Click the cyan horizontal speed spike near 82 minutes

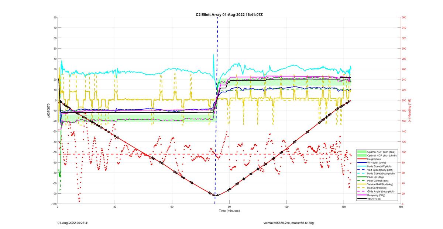click(213, 55)
